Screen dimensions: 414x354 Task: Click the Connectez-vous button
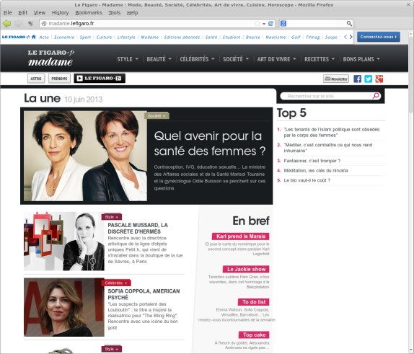[x=379, y=37]
